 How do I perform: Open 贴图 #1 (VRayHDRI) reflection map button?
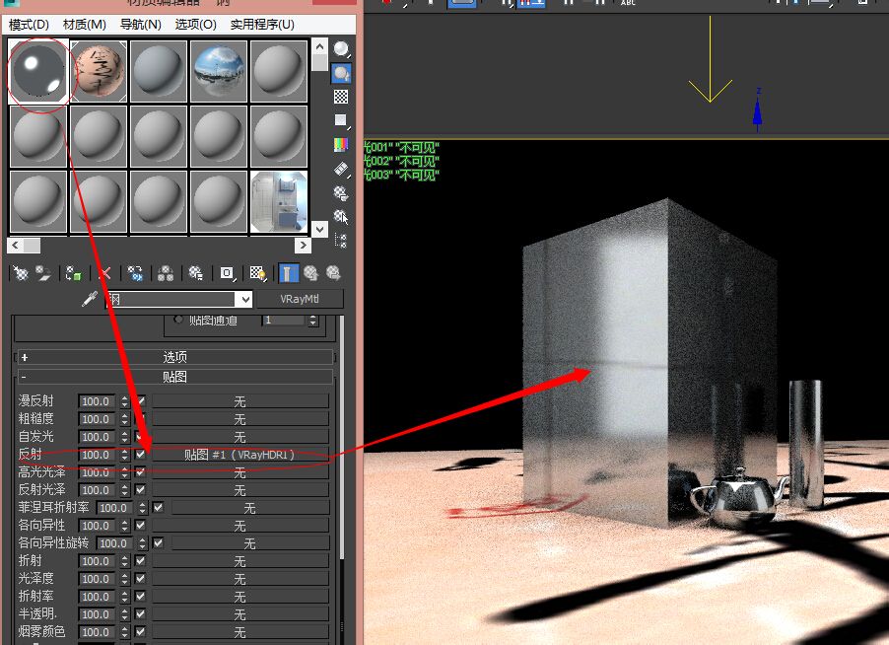pyautogui.click(x=239, y=455)
